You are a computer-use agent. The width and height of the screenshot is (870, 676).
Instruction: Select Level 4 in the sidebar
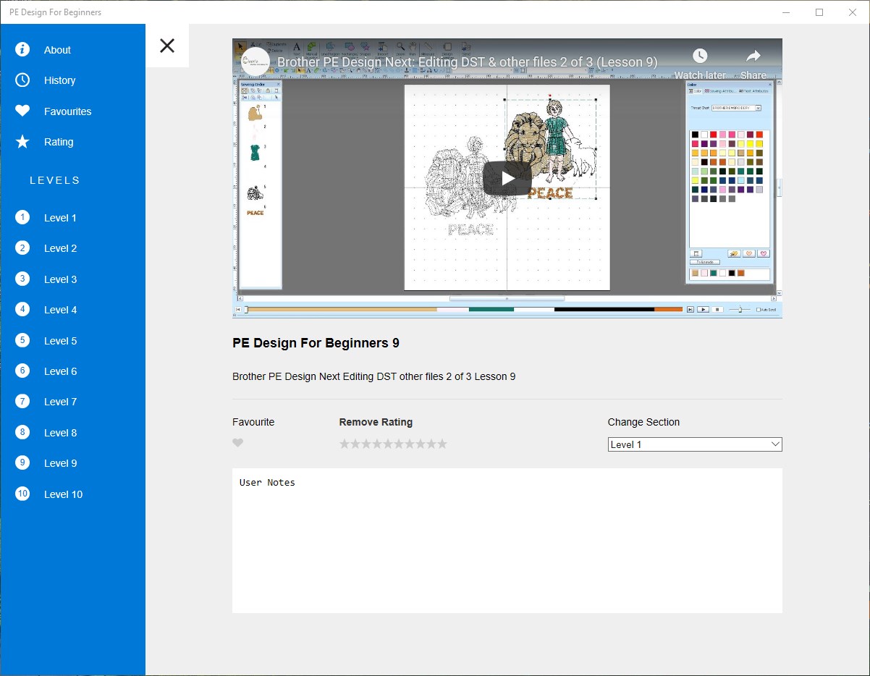[60, 310]
